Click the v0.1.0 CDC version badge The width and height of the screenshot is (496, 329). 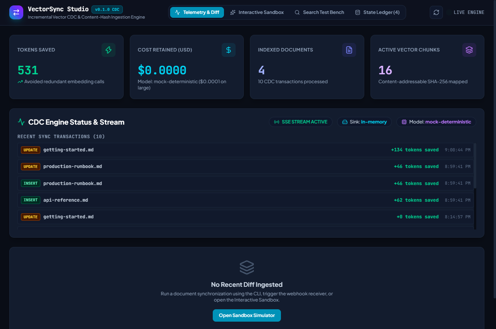click(x=107, y=10)
